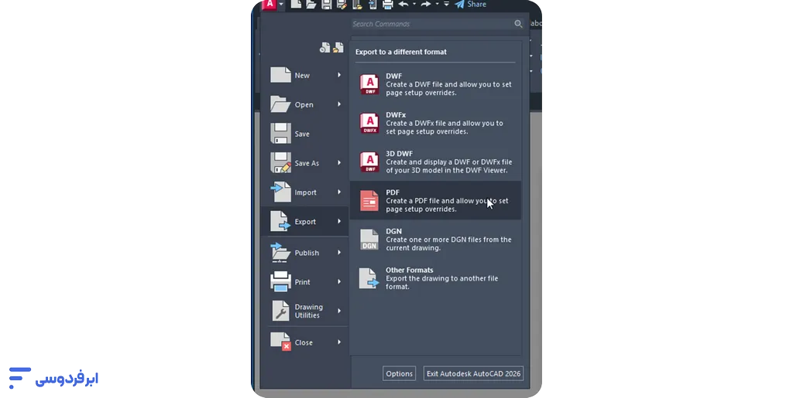This screenshot has height=398, width=793.
Task: Click the Options button
Action: pos(399,373)
